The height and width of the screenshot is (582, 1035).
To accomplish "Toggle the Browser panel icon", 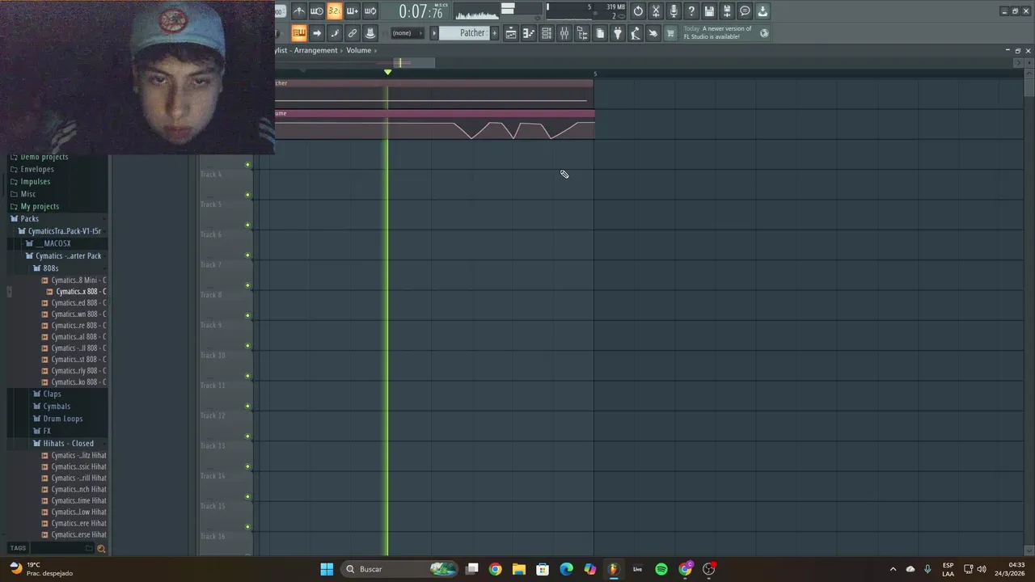I will tap(582, 33).
